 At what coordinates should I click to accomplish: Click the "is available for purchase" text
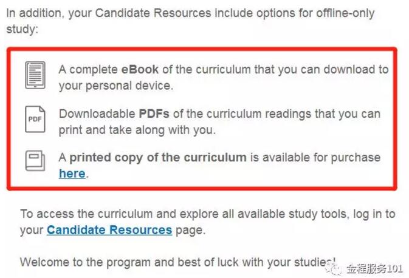click(x=315, y=158)
